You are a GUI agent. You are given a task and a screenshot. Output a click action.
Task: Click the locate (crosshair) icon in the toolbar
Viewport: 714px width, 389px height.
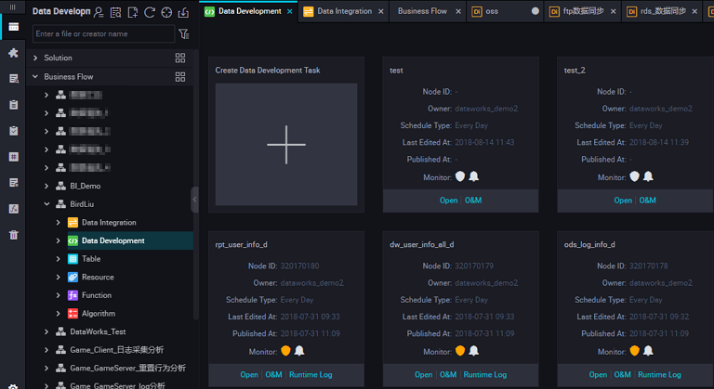coord(166,13)
